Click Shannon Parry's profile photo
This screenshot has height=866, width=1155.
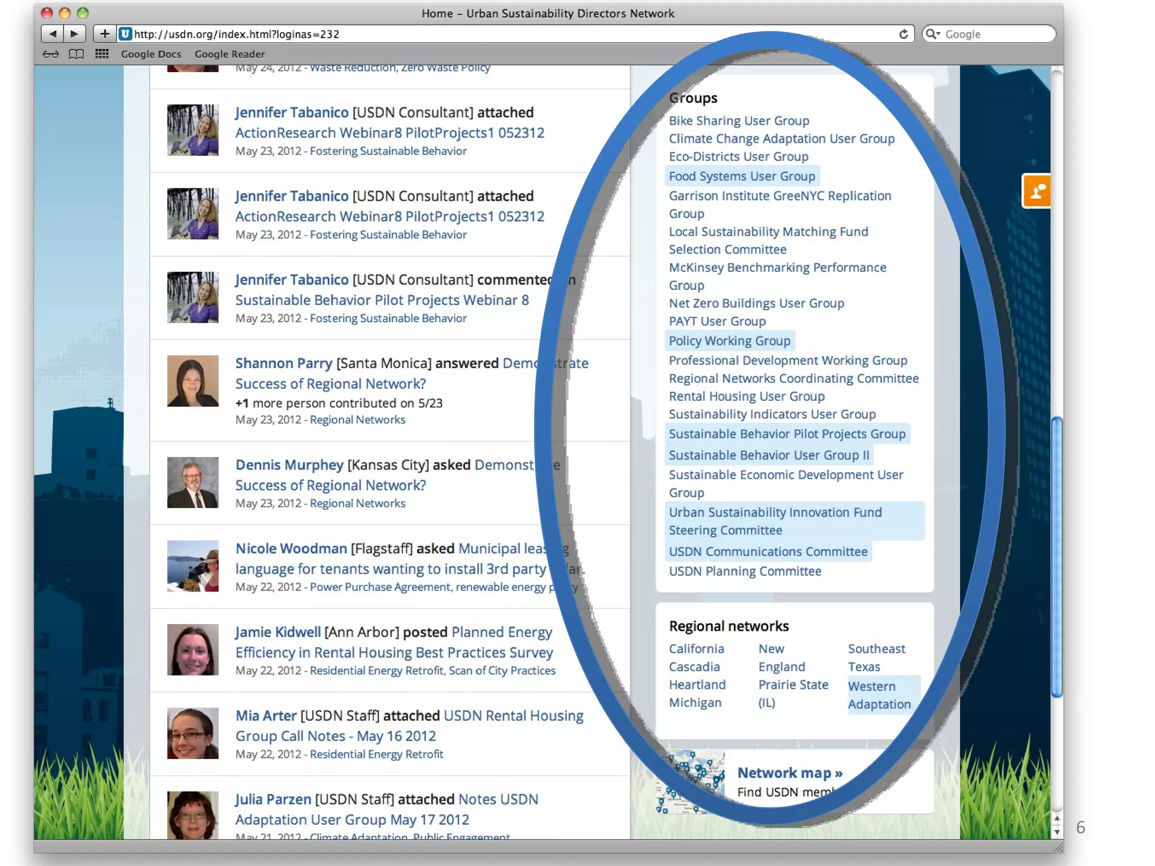(193, 381)
